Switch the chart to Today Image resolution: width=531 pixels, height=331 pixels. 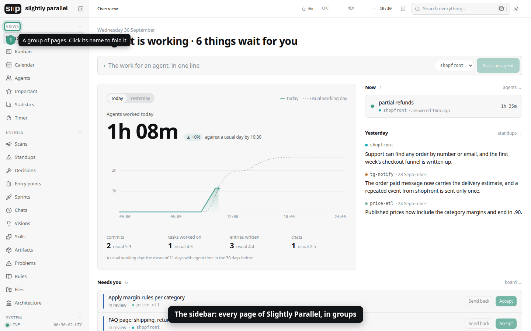(117, 98)
